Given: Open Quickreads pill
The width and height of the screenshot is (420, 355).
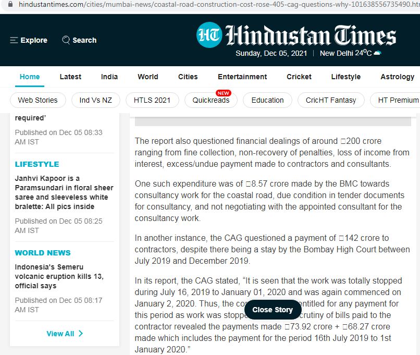Looking at the screenshot, I should coord(211,100).
